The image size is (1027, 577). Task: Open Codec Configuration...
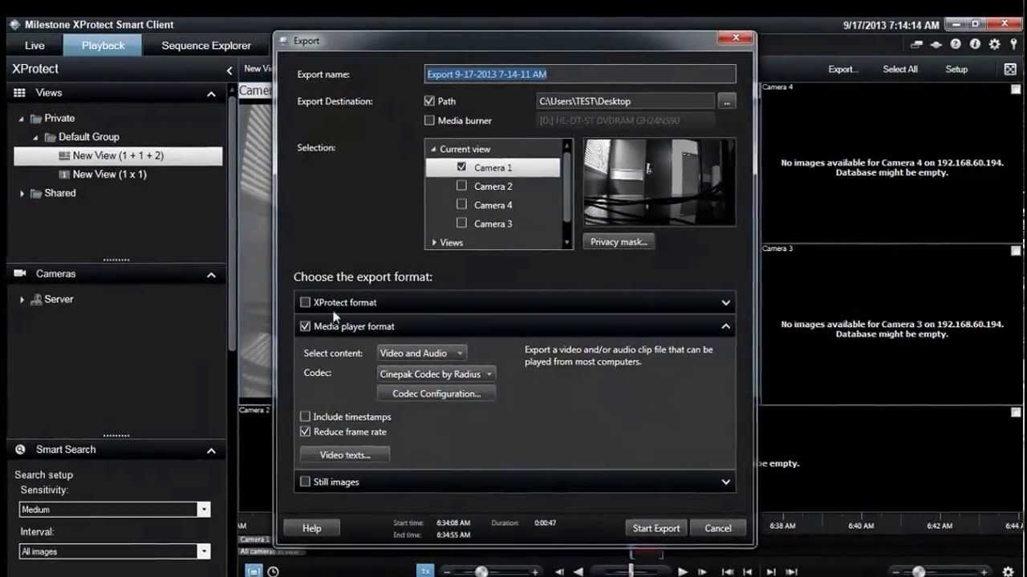point(436,393)
